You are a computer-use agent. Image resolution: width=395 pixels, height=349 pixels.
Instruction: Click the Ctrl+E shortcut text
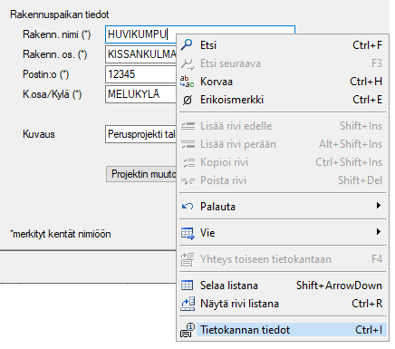coord(368,100)
